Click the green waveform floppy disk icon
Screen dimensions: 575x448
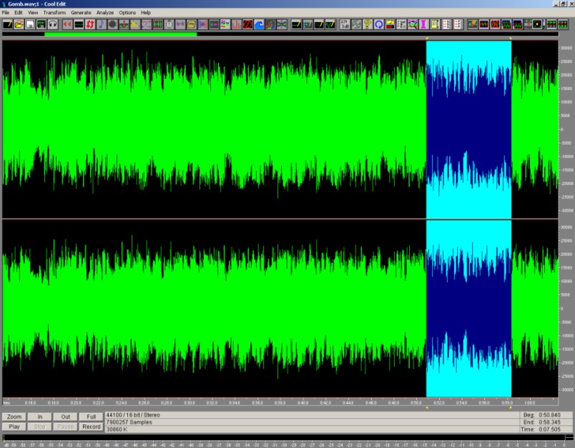click(x=41, y=24)
